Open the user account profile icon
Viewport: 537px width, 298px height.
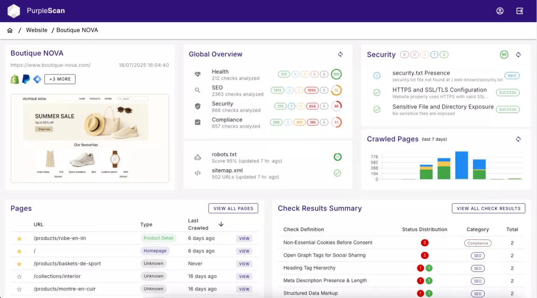[x=500, y=11]
